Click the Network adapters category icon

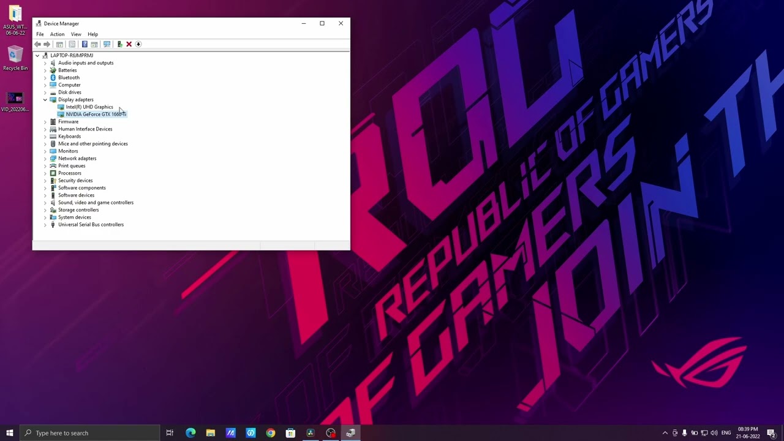(53, 159)
